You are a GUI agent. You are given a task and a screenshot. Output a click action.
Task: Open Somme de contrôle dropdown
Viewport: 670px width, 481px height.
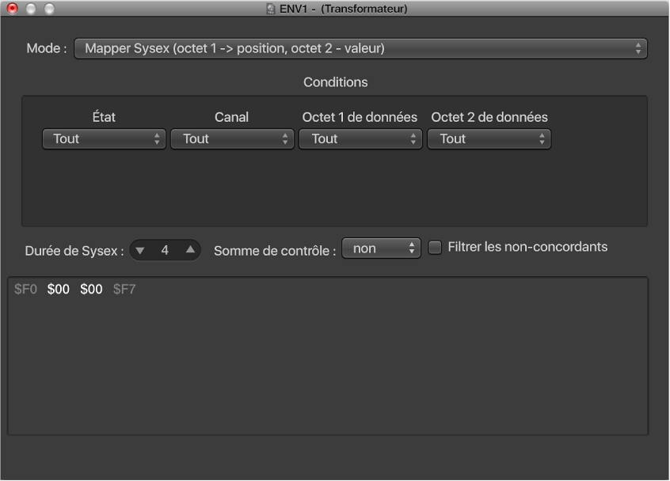click(x=380, y=248)
